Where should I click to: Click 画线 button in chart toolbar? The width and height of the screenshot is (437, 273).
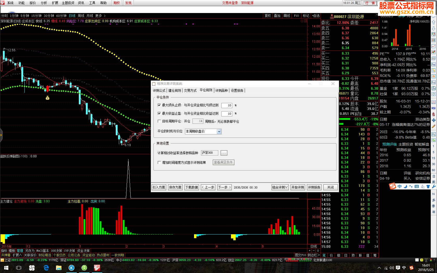287,16
